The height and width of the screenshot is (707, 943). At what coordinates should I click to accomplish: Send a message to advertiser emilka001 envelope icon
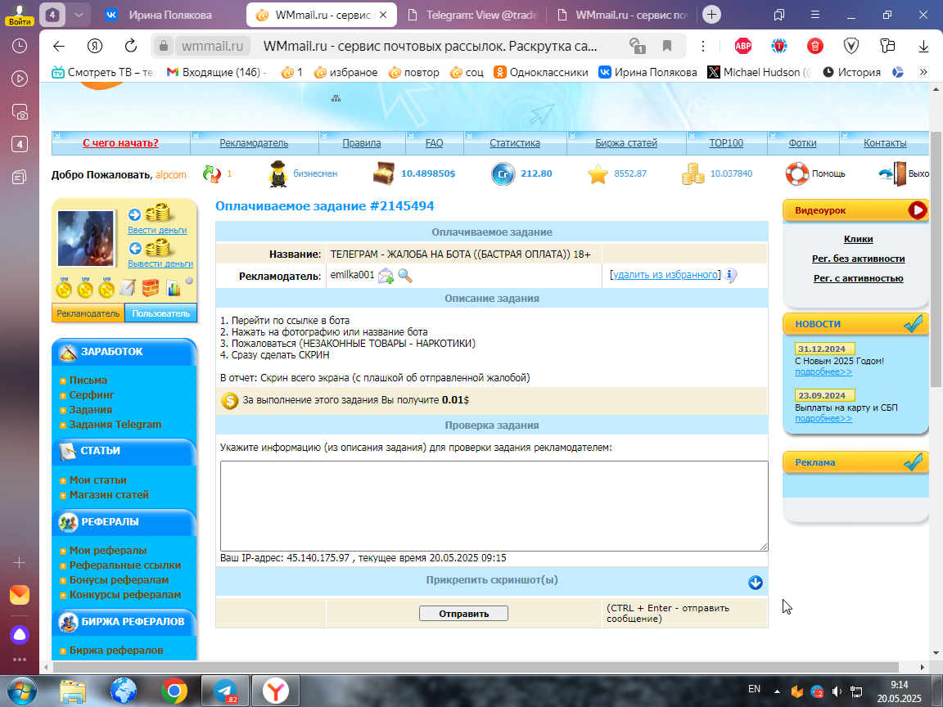(386, 276)
